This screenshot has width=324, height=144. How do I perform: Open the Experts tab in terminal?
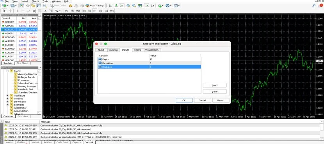point(77,142)
